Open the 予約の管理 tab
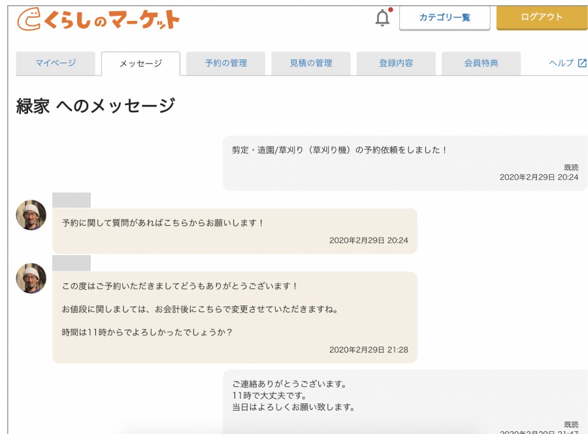This screenshot has height=434, width=588. click(x=225, y=63)
